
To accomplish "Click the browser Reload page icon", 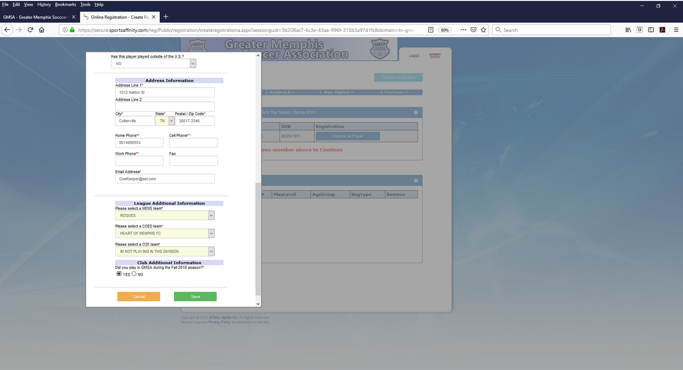I will point(30,30).
